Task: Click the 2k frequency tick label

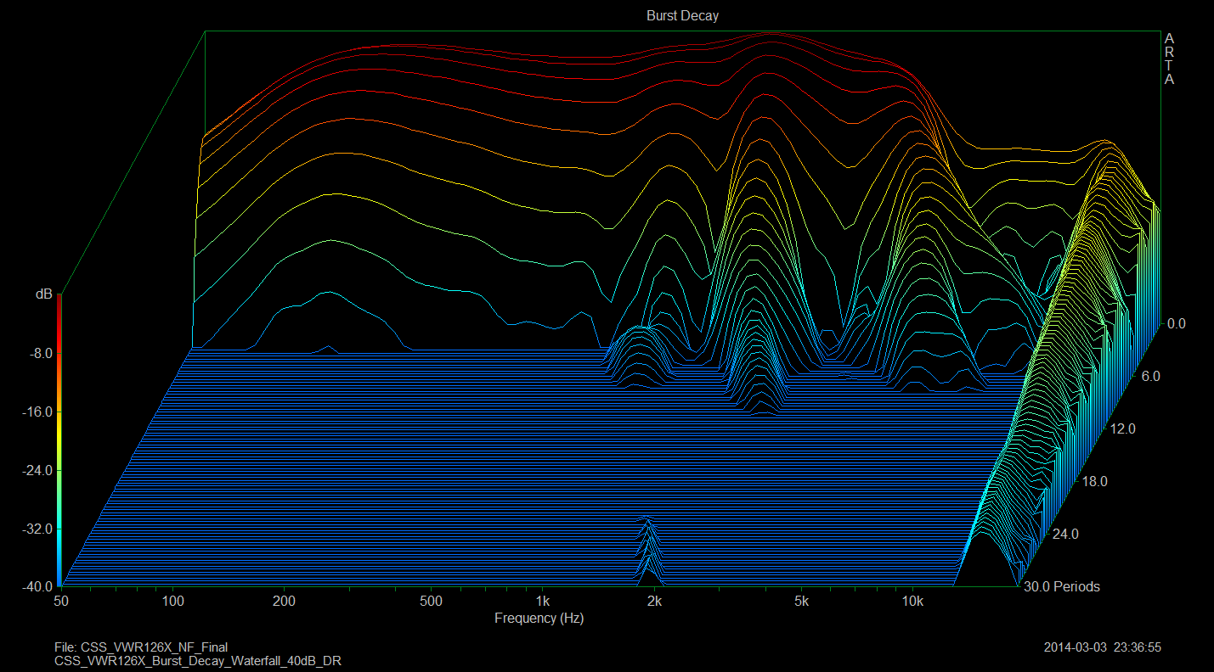Action: 653,602
